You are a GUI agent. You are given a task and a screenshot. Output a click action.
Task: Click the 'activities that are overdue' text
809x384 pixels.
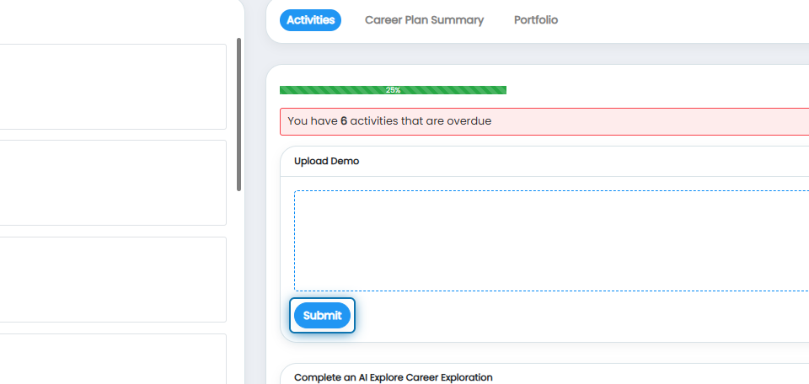[421, 121]
